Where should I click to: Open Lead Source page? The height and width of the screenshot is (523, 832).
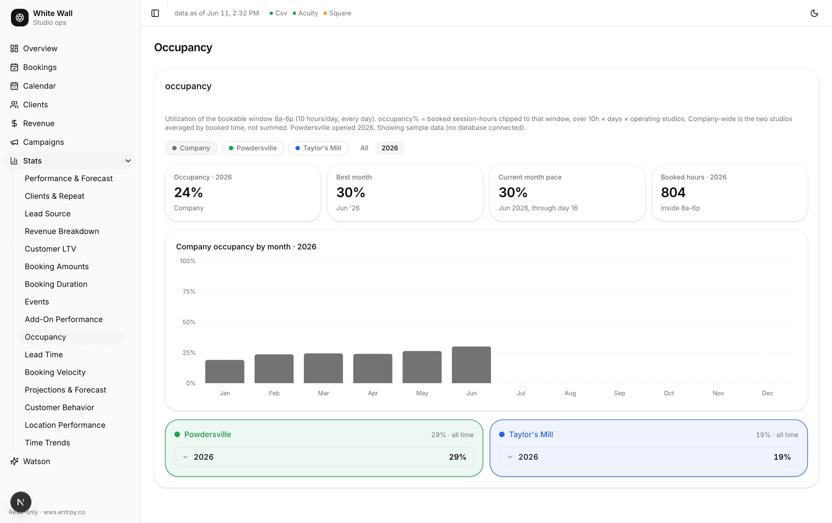pos(48,214)
